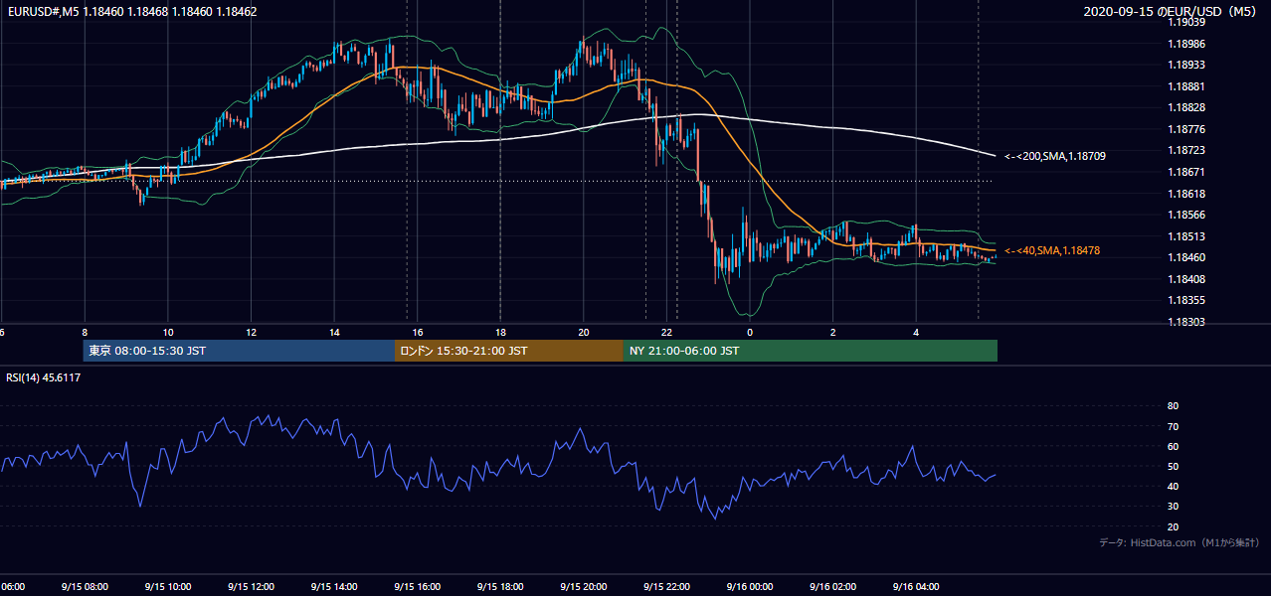Click the Tokyo 08:00-15:30 JST session bar
Image resolution: width=1271 pixels, height=596 pixels.
(239, 351)
